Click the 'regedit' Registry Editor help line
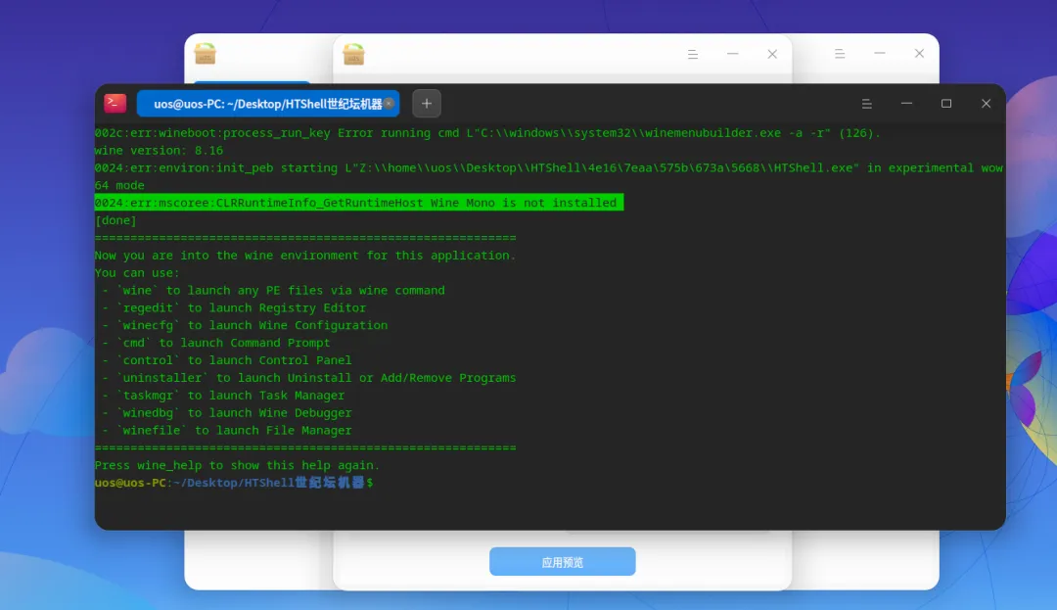The width and height of the screenshot is (1057, 610). point(234,308)
